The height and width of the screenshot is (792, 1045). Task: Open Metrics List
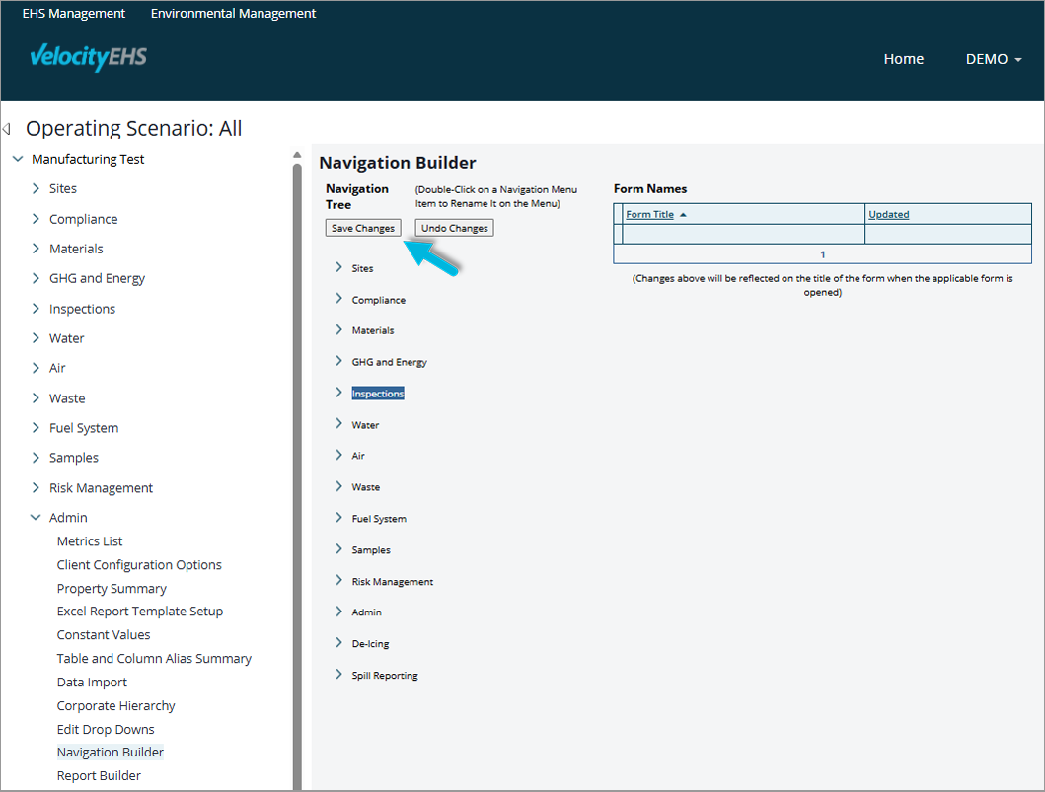[90, 540]
